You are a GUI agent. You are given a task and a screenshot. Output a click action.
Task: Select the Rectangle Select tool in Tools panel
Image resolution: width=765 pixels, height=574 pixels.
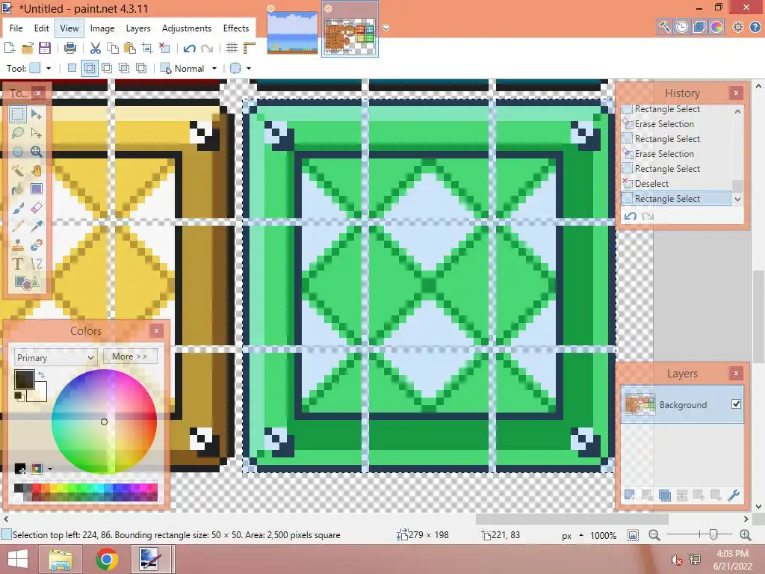[18, 114]
